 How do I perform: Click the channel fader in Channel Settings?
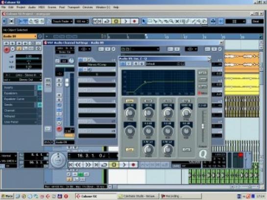[x=67, y=83]
